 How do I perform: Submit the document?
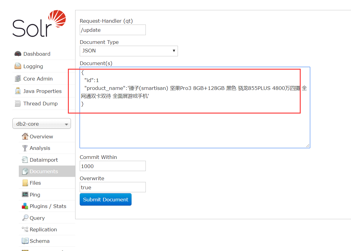click(105, 199)
